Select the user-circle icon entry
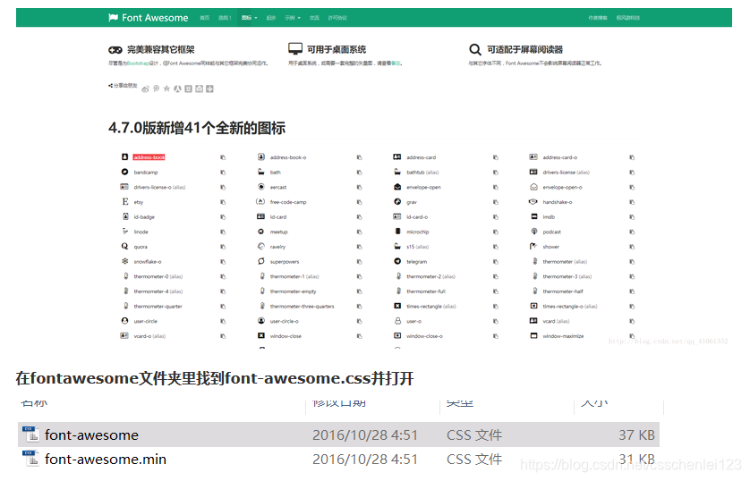The image size is (750, 481). [140, 321]
